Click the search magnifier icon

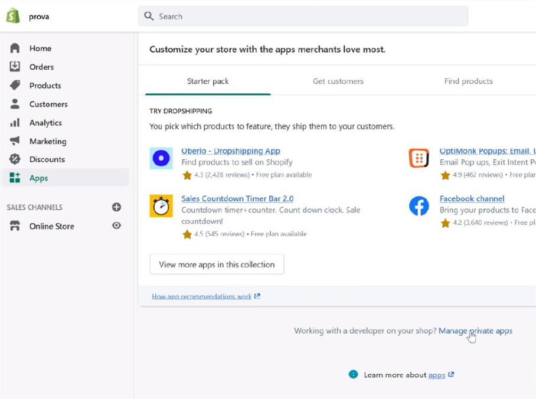click(x=149, y=16)
